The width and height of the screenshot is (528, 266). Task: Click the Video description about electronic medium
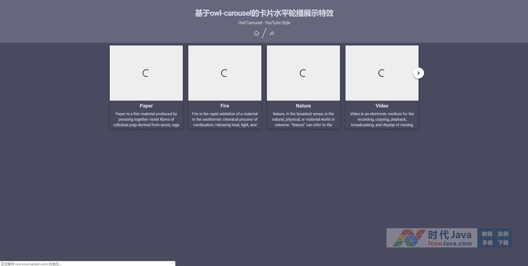click(x=382, y=119)
